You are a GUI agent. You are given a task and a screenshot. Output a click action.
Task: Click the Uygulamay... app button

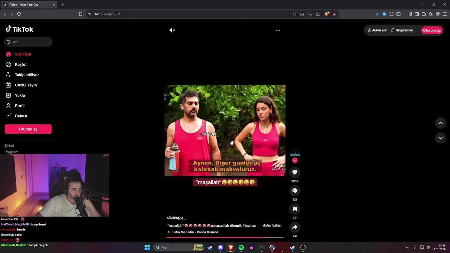pos(403,30)
